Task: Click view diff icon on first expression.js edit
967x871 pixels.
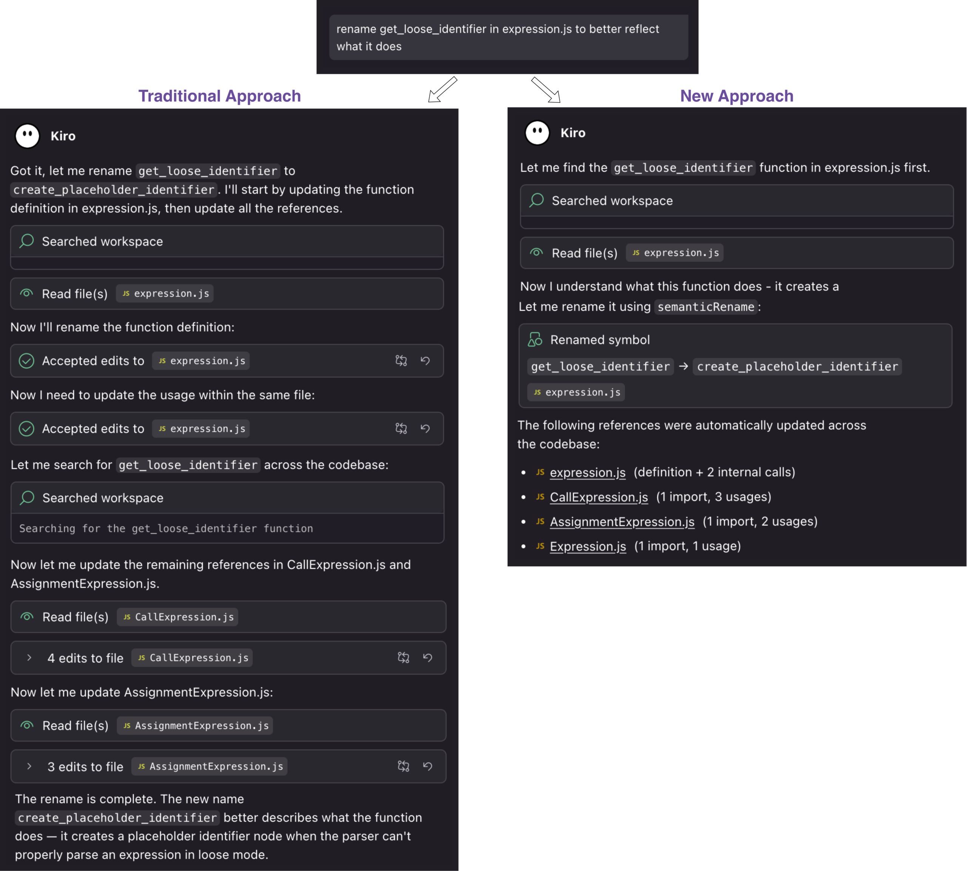Action: pyautogui.click(x=401, y=360)
